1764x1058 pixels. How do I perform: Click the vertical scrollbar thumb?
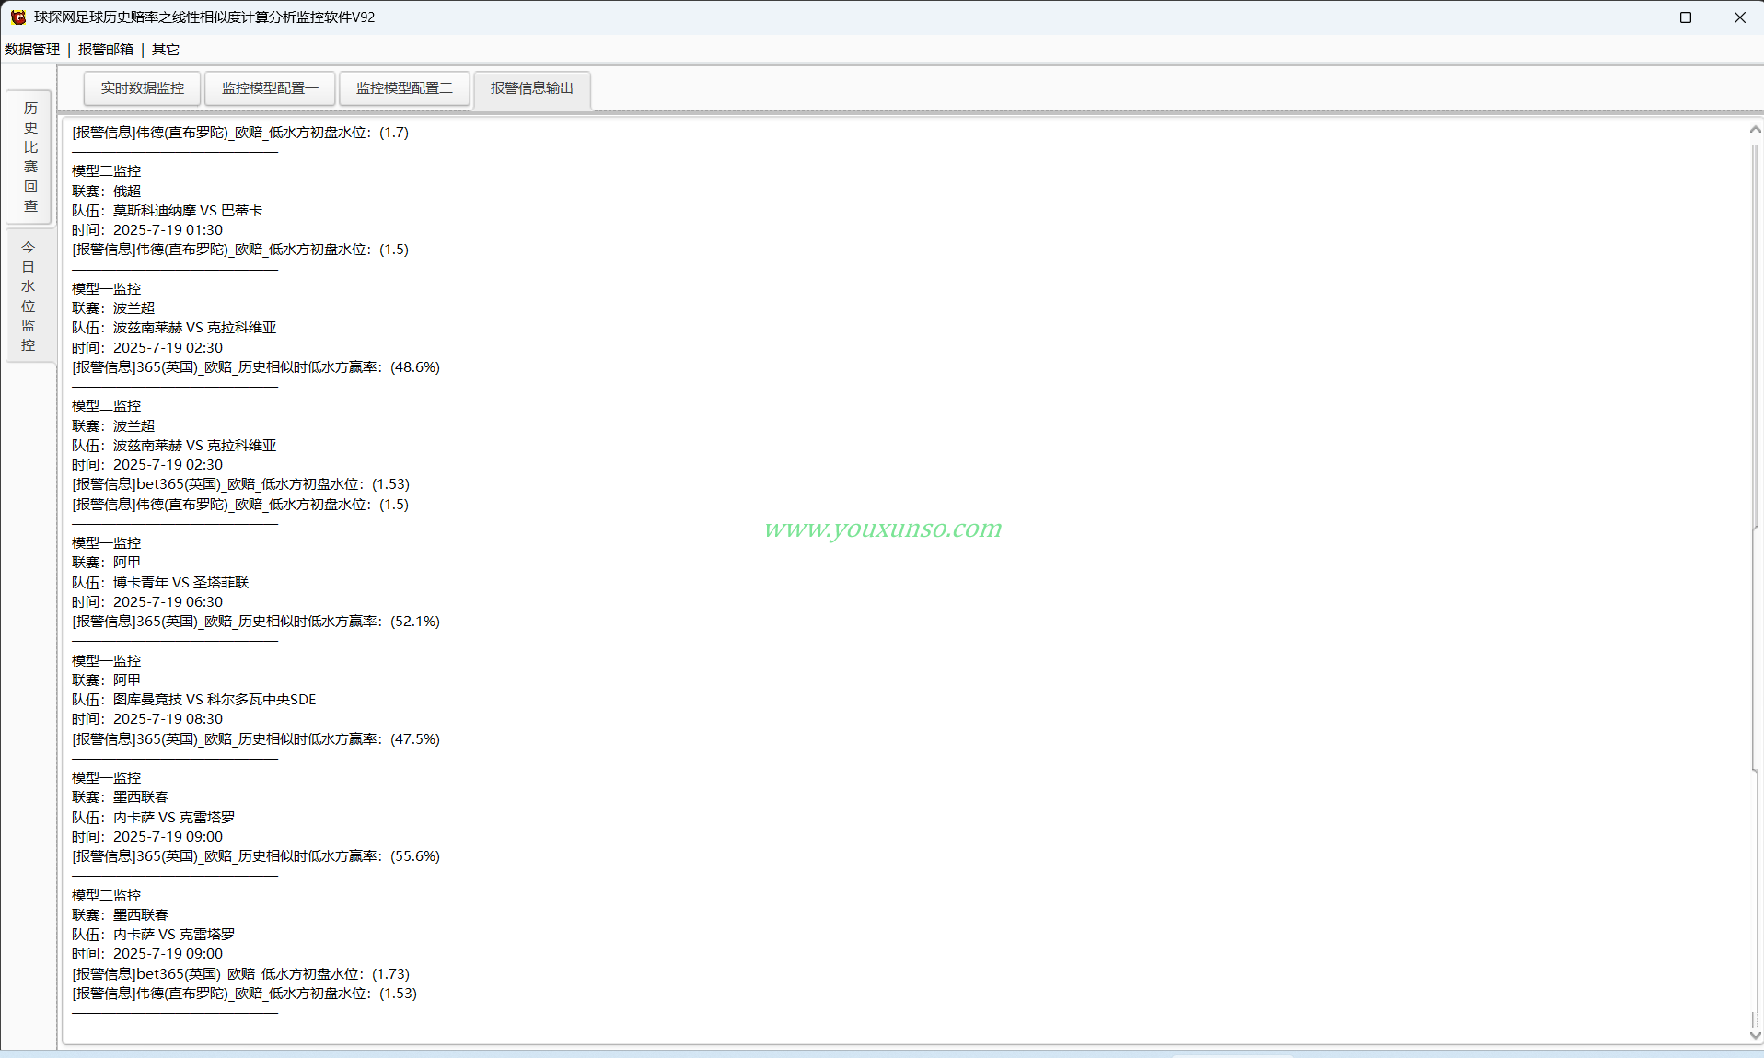coord(1756,649)
